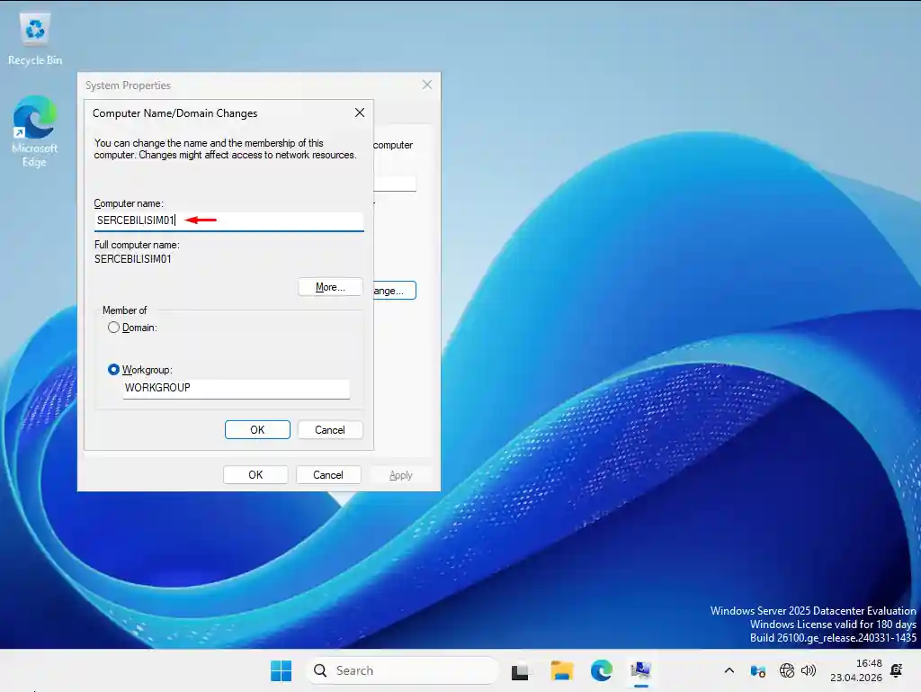This screenshot has width=921, height=692.
Task: Launch Edge browser from taskbar
Action: coord(602,670)
